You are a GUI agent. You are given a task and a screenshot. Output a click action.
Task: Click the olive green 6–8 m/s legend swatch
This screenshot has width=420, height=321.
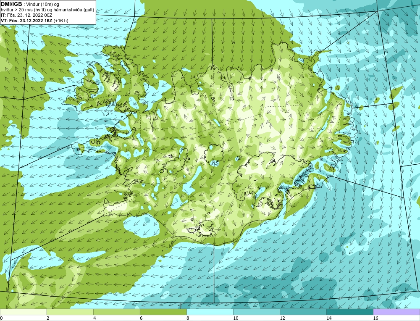(163, 312)
